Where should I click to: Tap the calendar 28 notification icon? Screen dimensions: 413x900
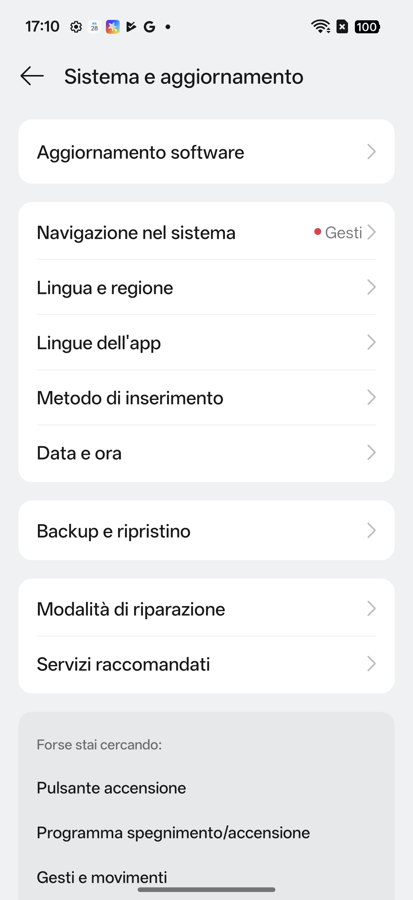point(94,27)
